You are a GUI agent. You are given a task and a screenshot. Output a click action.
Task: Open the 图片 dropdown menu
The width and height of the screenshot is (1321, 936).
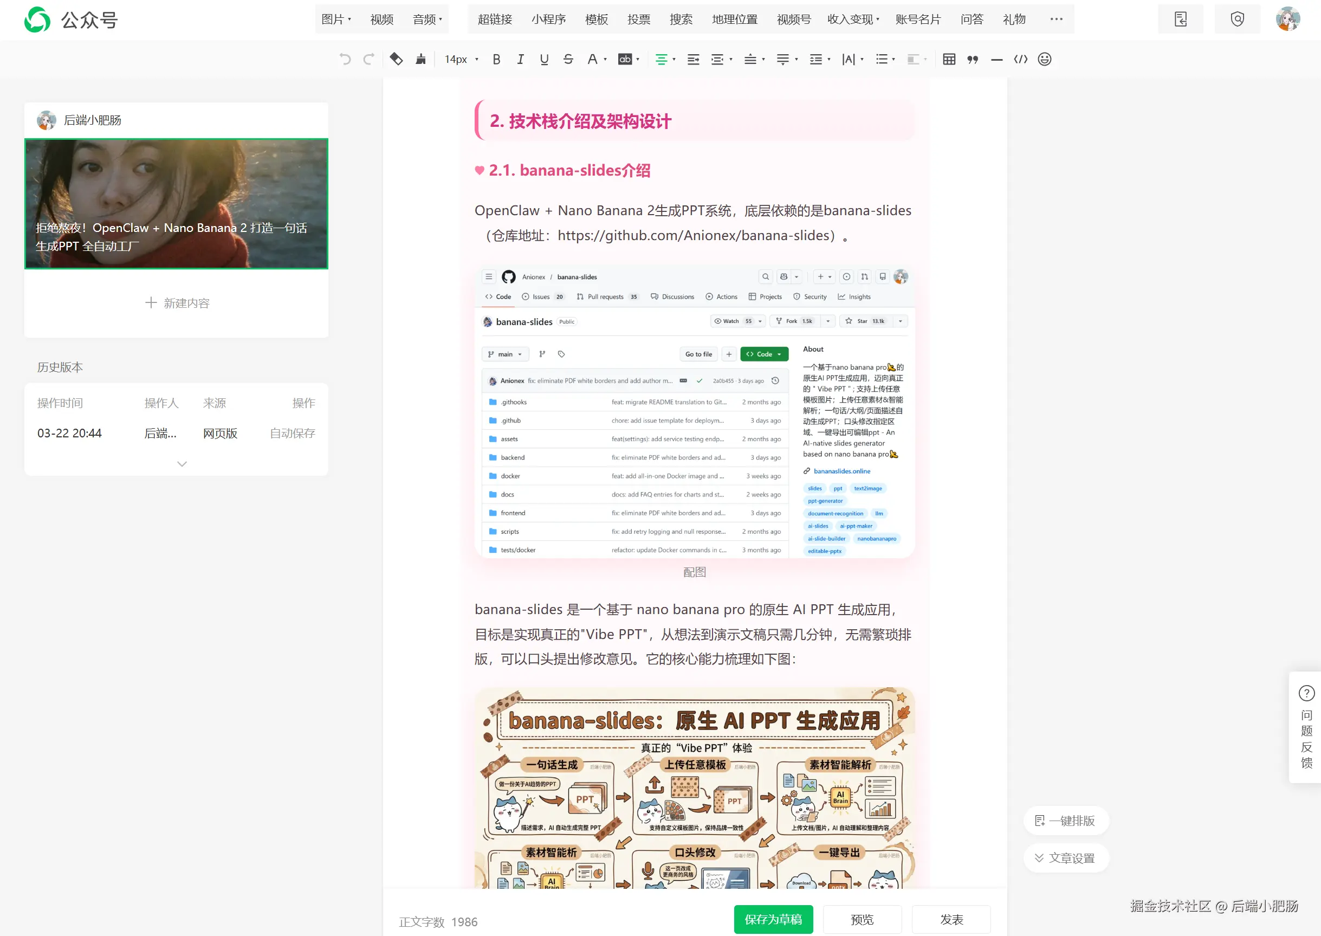pyautogui.click(x=336, y=19)
